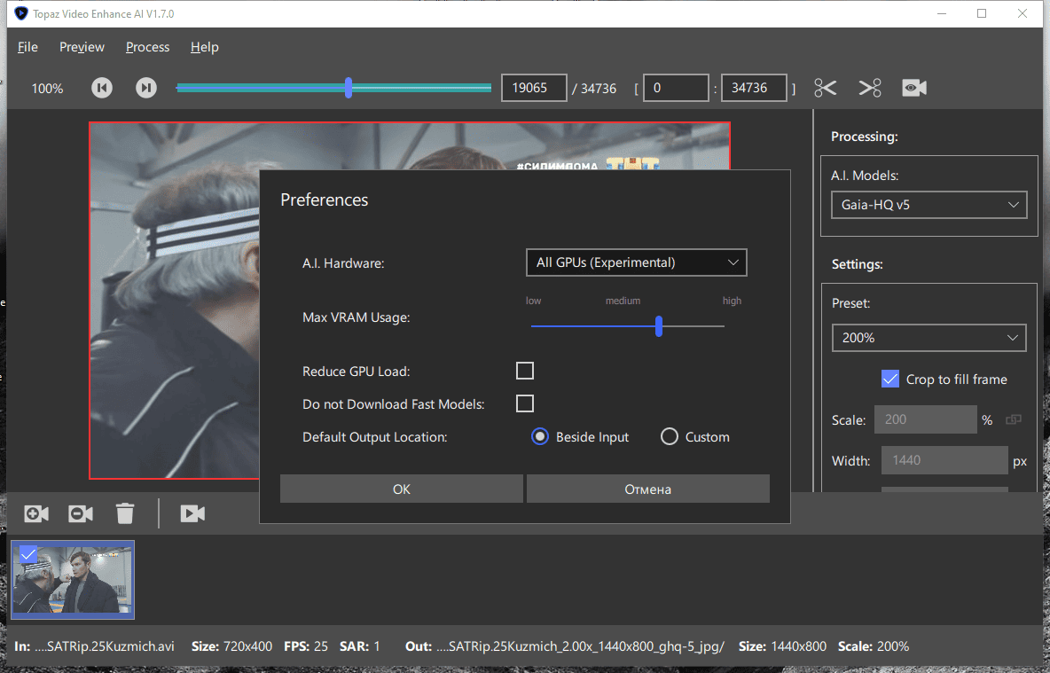1050x673 pixels.
Task: Click the Max VRAM Usage slider
Action: [x=628, y=326]
